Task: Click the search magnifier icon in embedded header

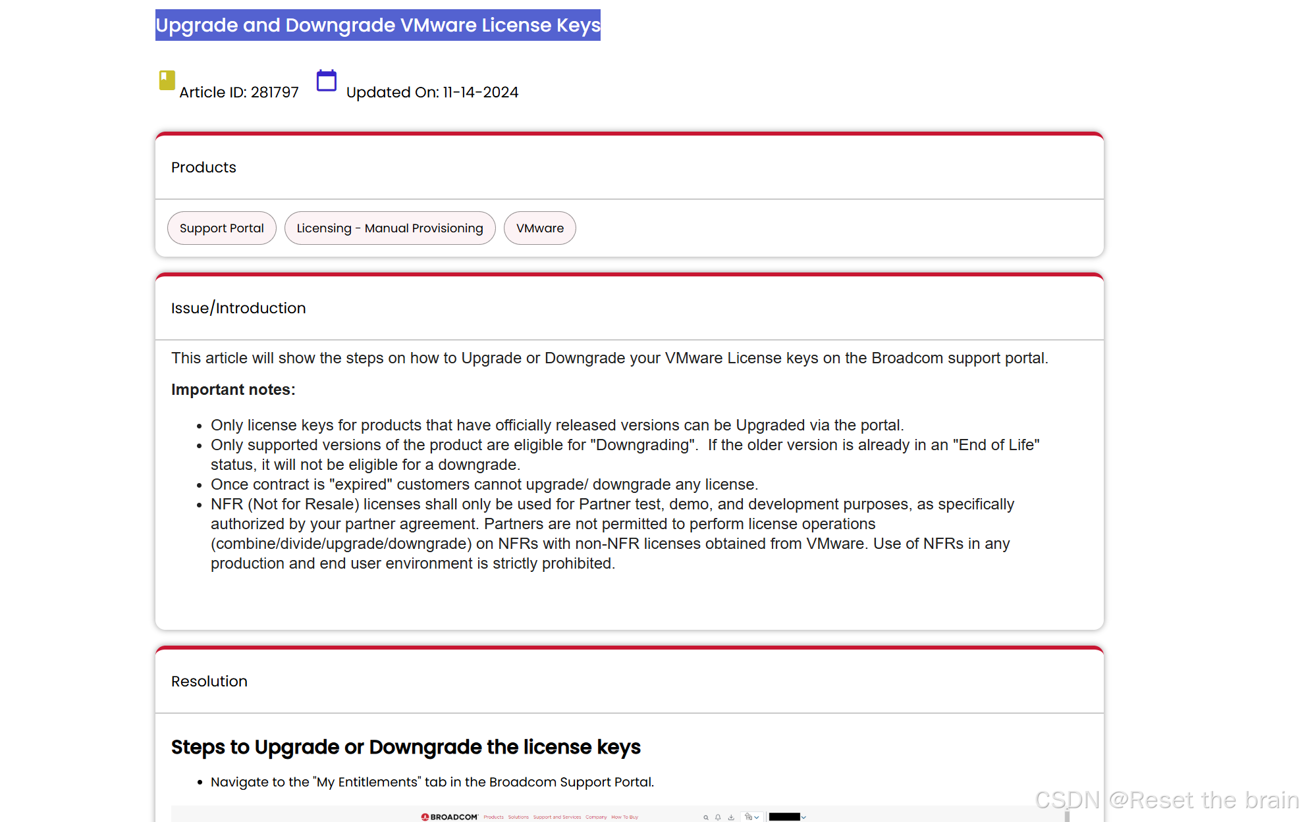Action: click(706, 817)
